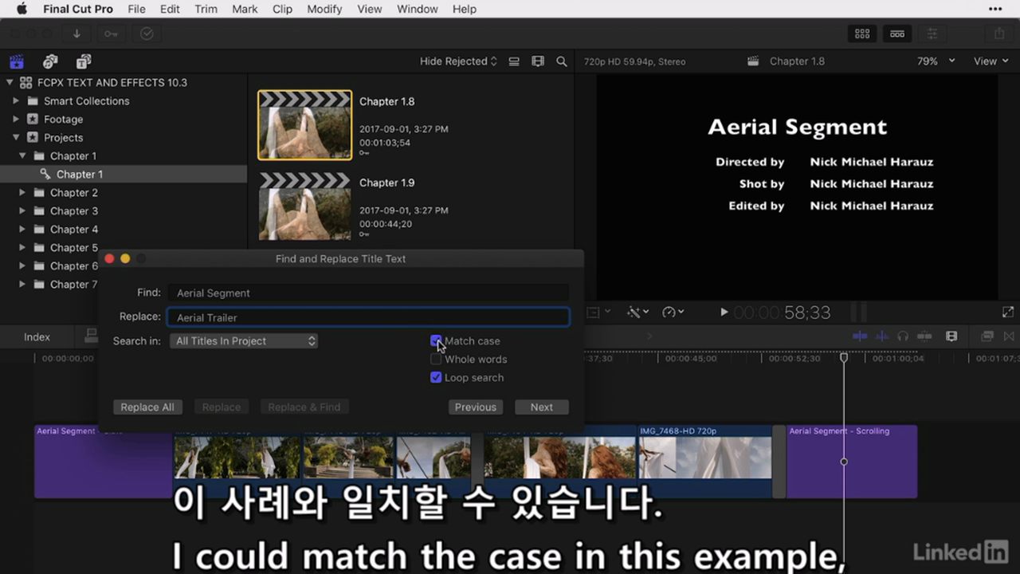Open the Search in All Titles dropdown
1020x574 pixels.
tap(244, 340)
